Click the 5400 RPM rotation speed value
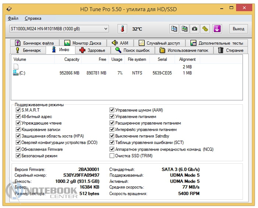 pos(189,193)
